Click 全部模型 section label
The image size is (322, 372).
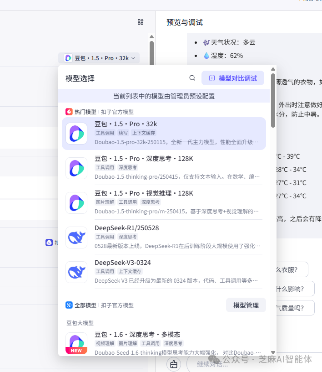pos(86,305)
